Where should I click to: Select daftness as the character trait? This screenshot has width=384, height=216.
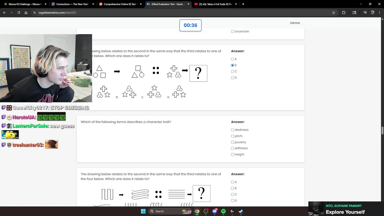click(232, 148)
